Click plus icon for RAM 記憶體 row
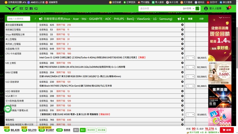Screen dimensions: 238x134 click(x=182, y=72)
